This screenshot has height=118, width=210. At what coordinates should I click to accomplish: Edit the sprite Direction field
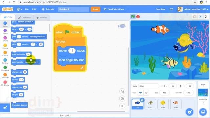coord(188,93)
